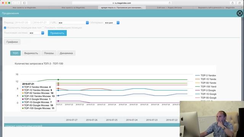Uncheck Исключить позиции вне топ checkbox

pos(5,28)
